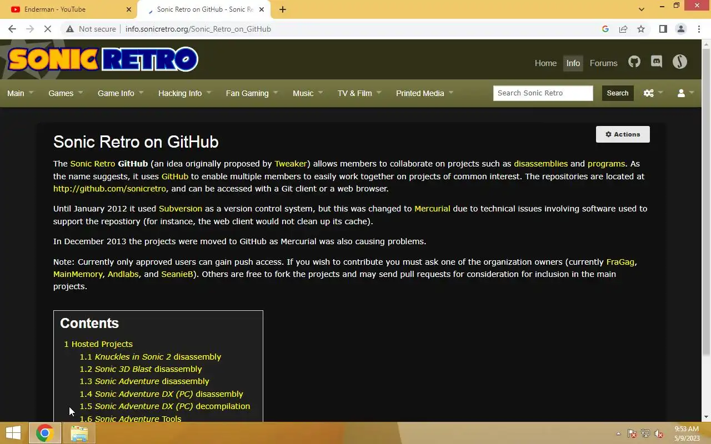Screen dimensions: 711x444
Task: Open the SeanieB user link
Action: (177, 274)
